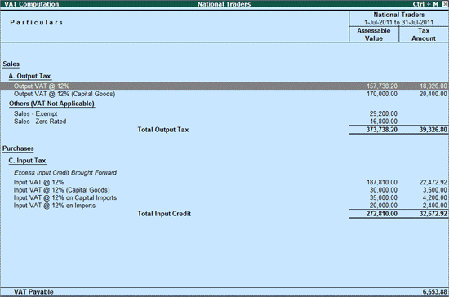Click the C. Input Tax heading
This screenshot has height=297, width=449.
(28, 161)
